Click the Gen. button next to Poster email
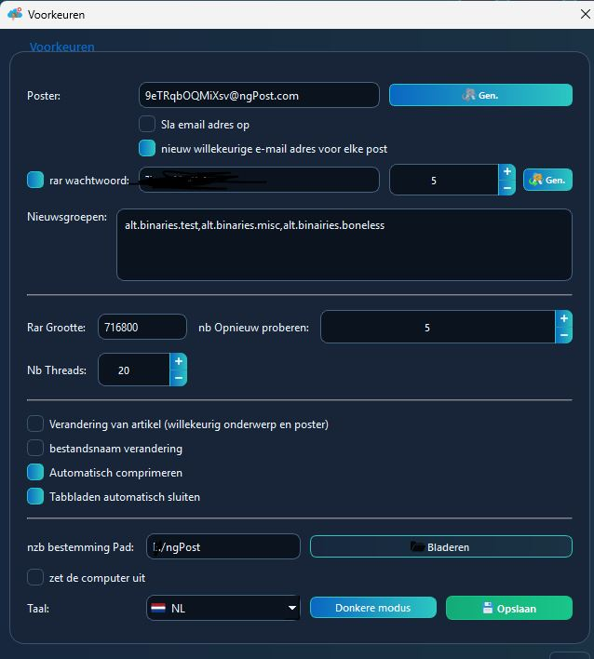The width and height of the screenshot is (594, 659). 480,95
